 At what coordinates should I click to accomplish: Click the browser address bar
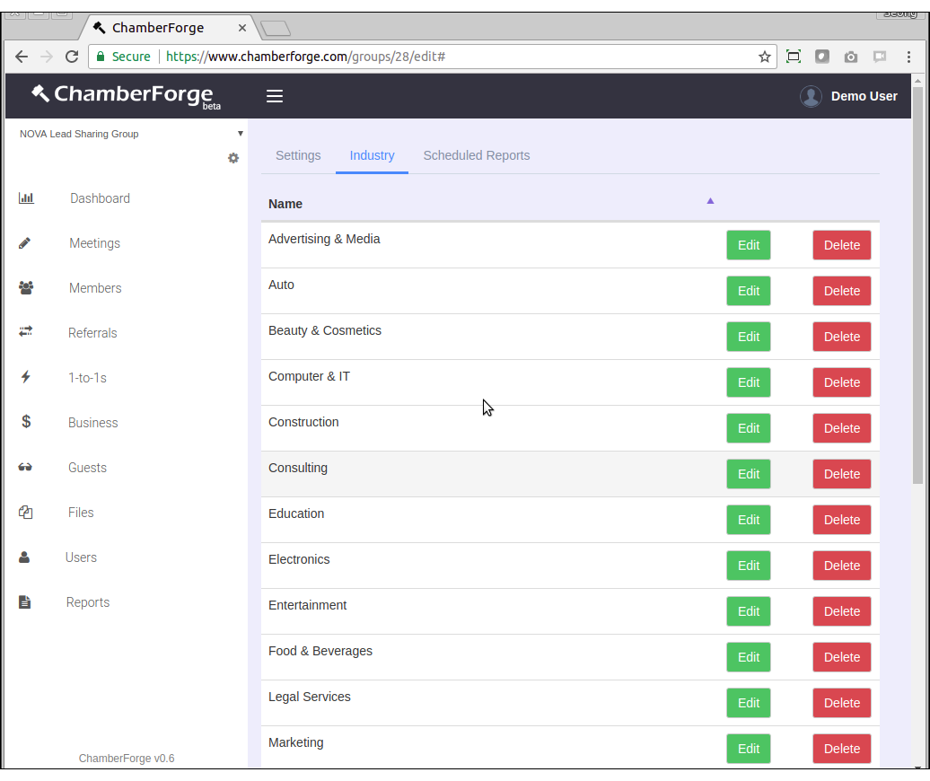(x=449, y=57)
